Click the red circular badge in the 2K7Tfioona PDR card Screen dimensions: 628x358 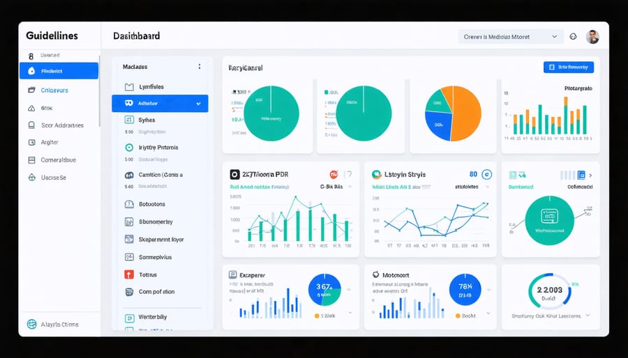[x=334, y=174]
